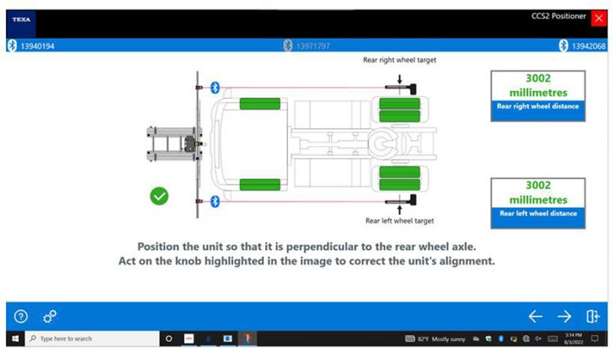Screen dimensions: 613x348
Task: Click the TEXA logo in header
Action: click(x=21, y=24)
